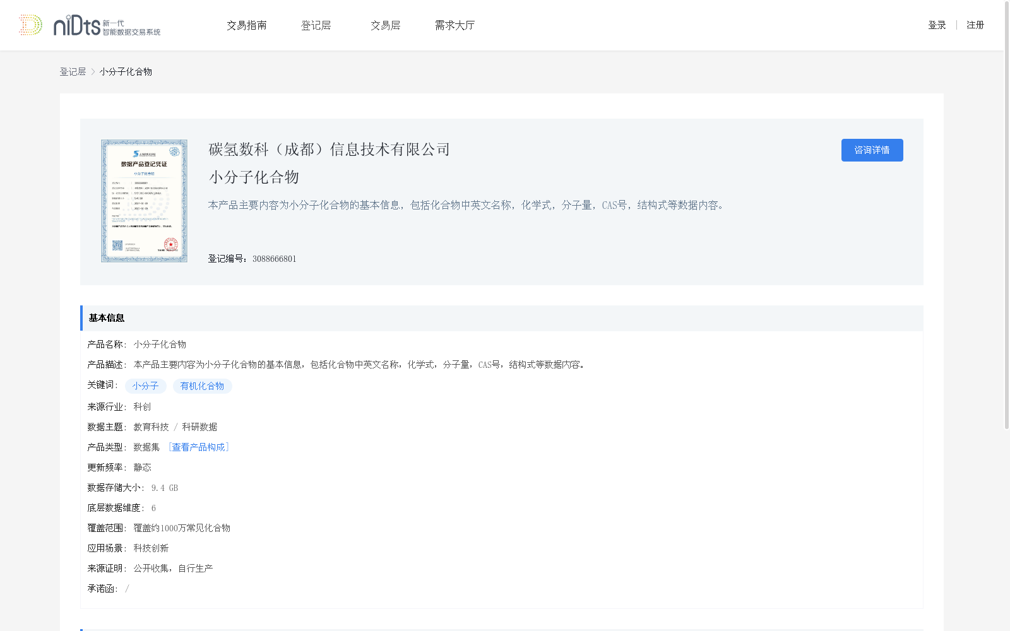The image size is (1010, 631).
Task: Open the 查看产品构成 link
Action: tap(199, 447)
